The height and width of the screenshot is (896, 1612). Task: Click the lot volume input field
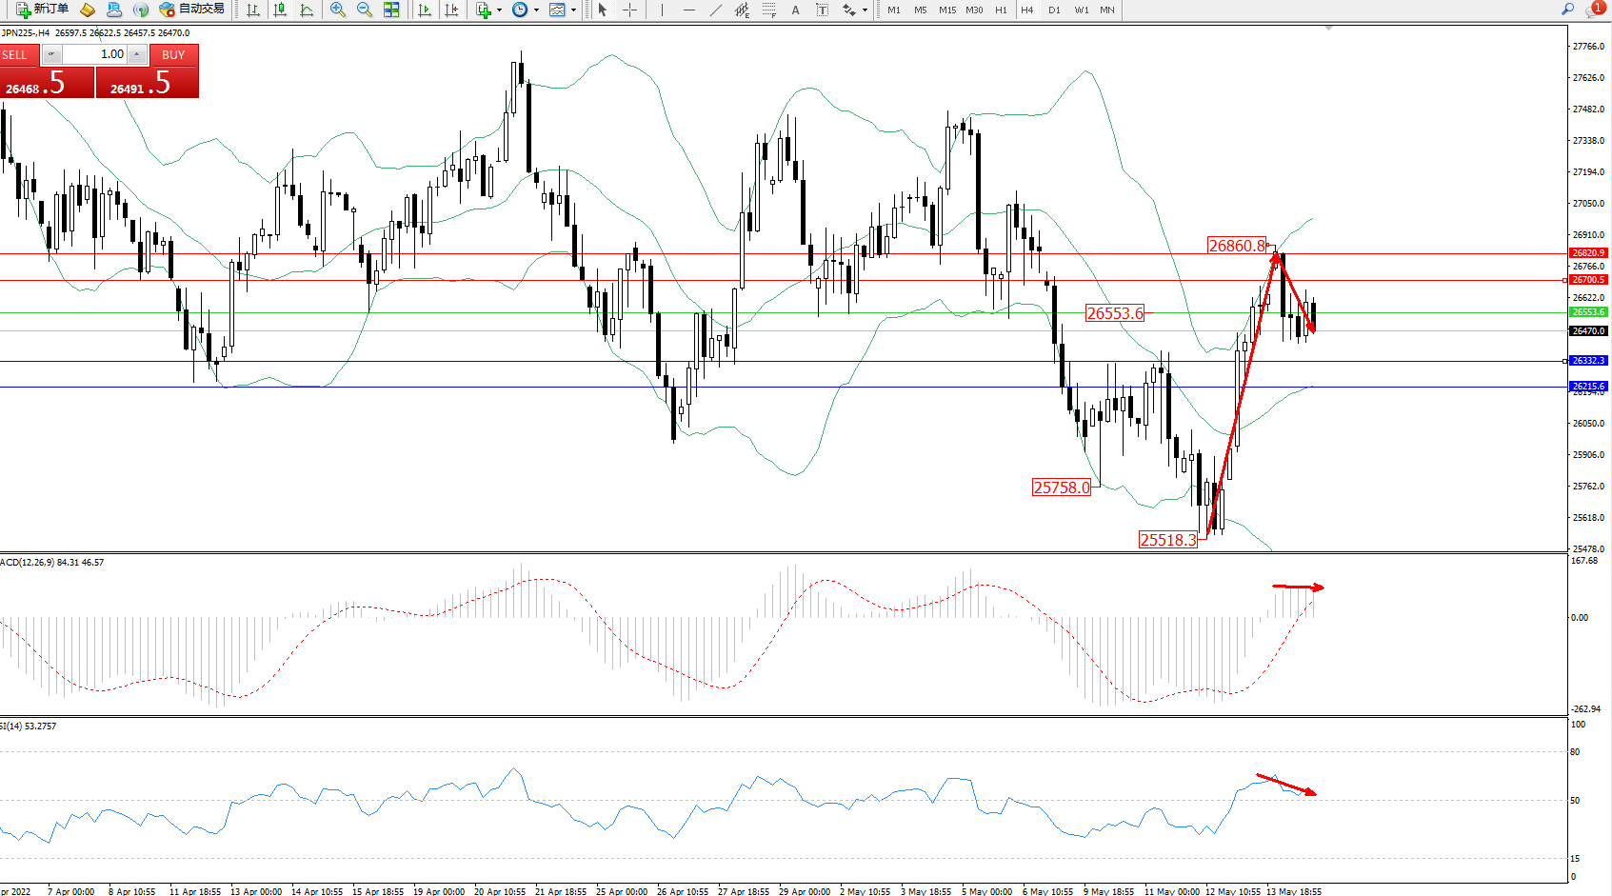[95, 54]
